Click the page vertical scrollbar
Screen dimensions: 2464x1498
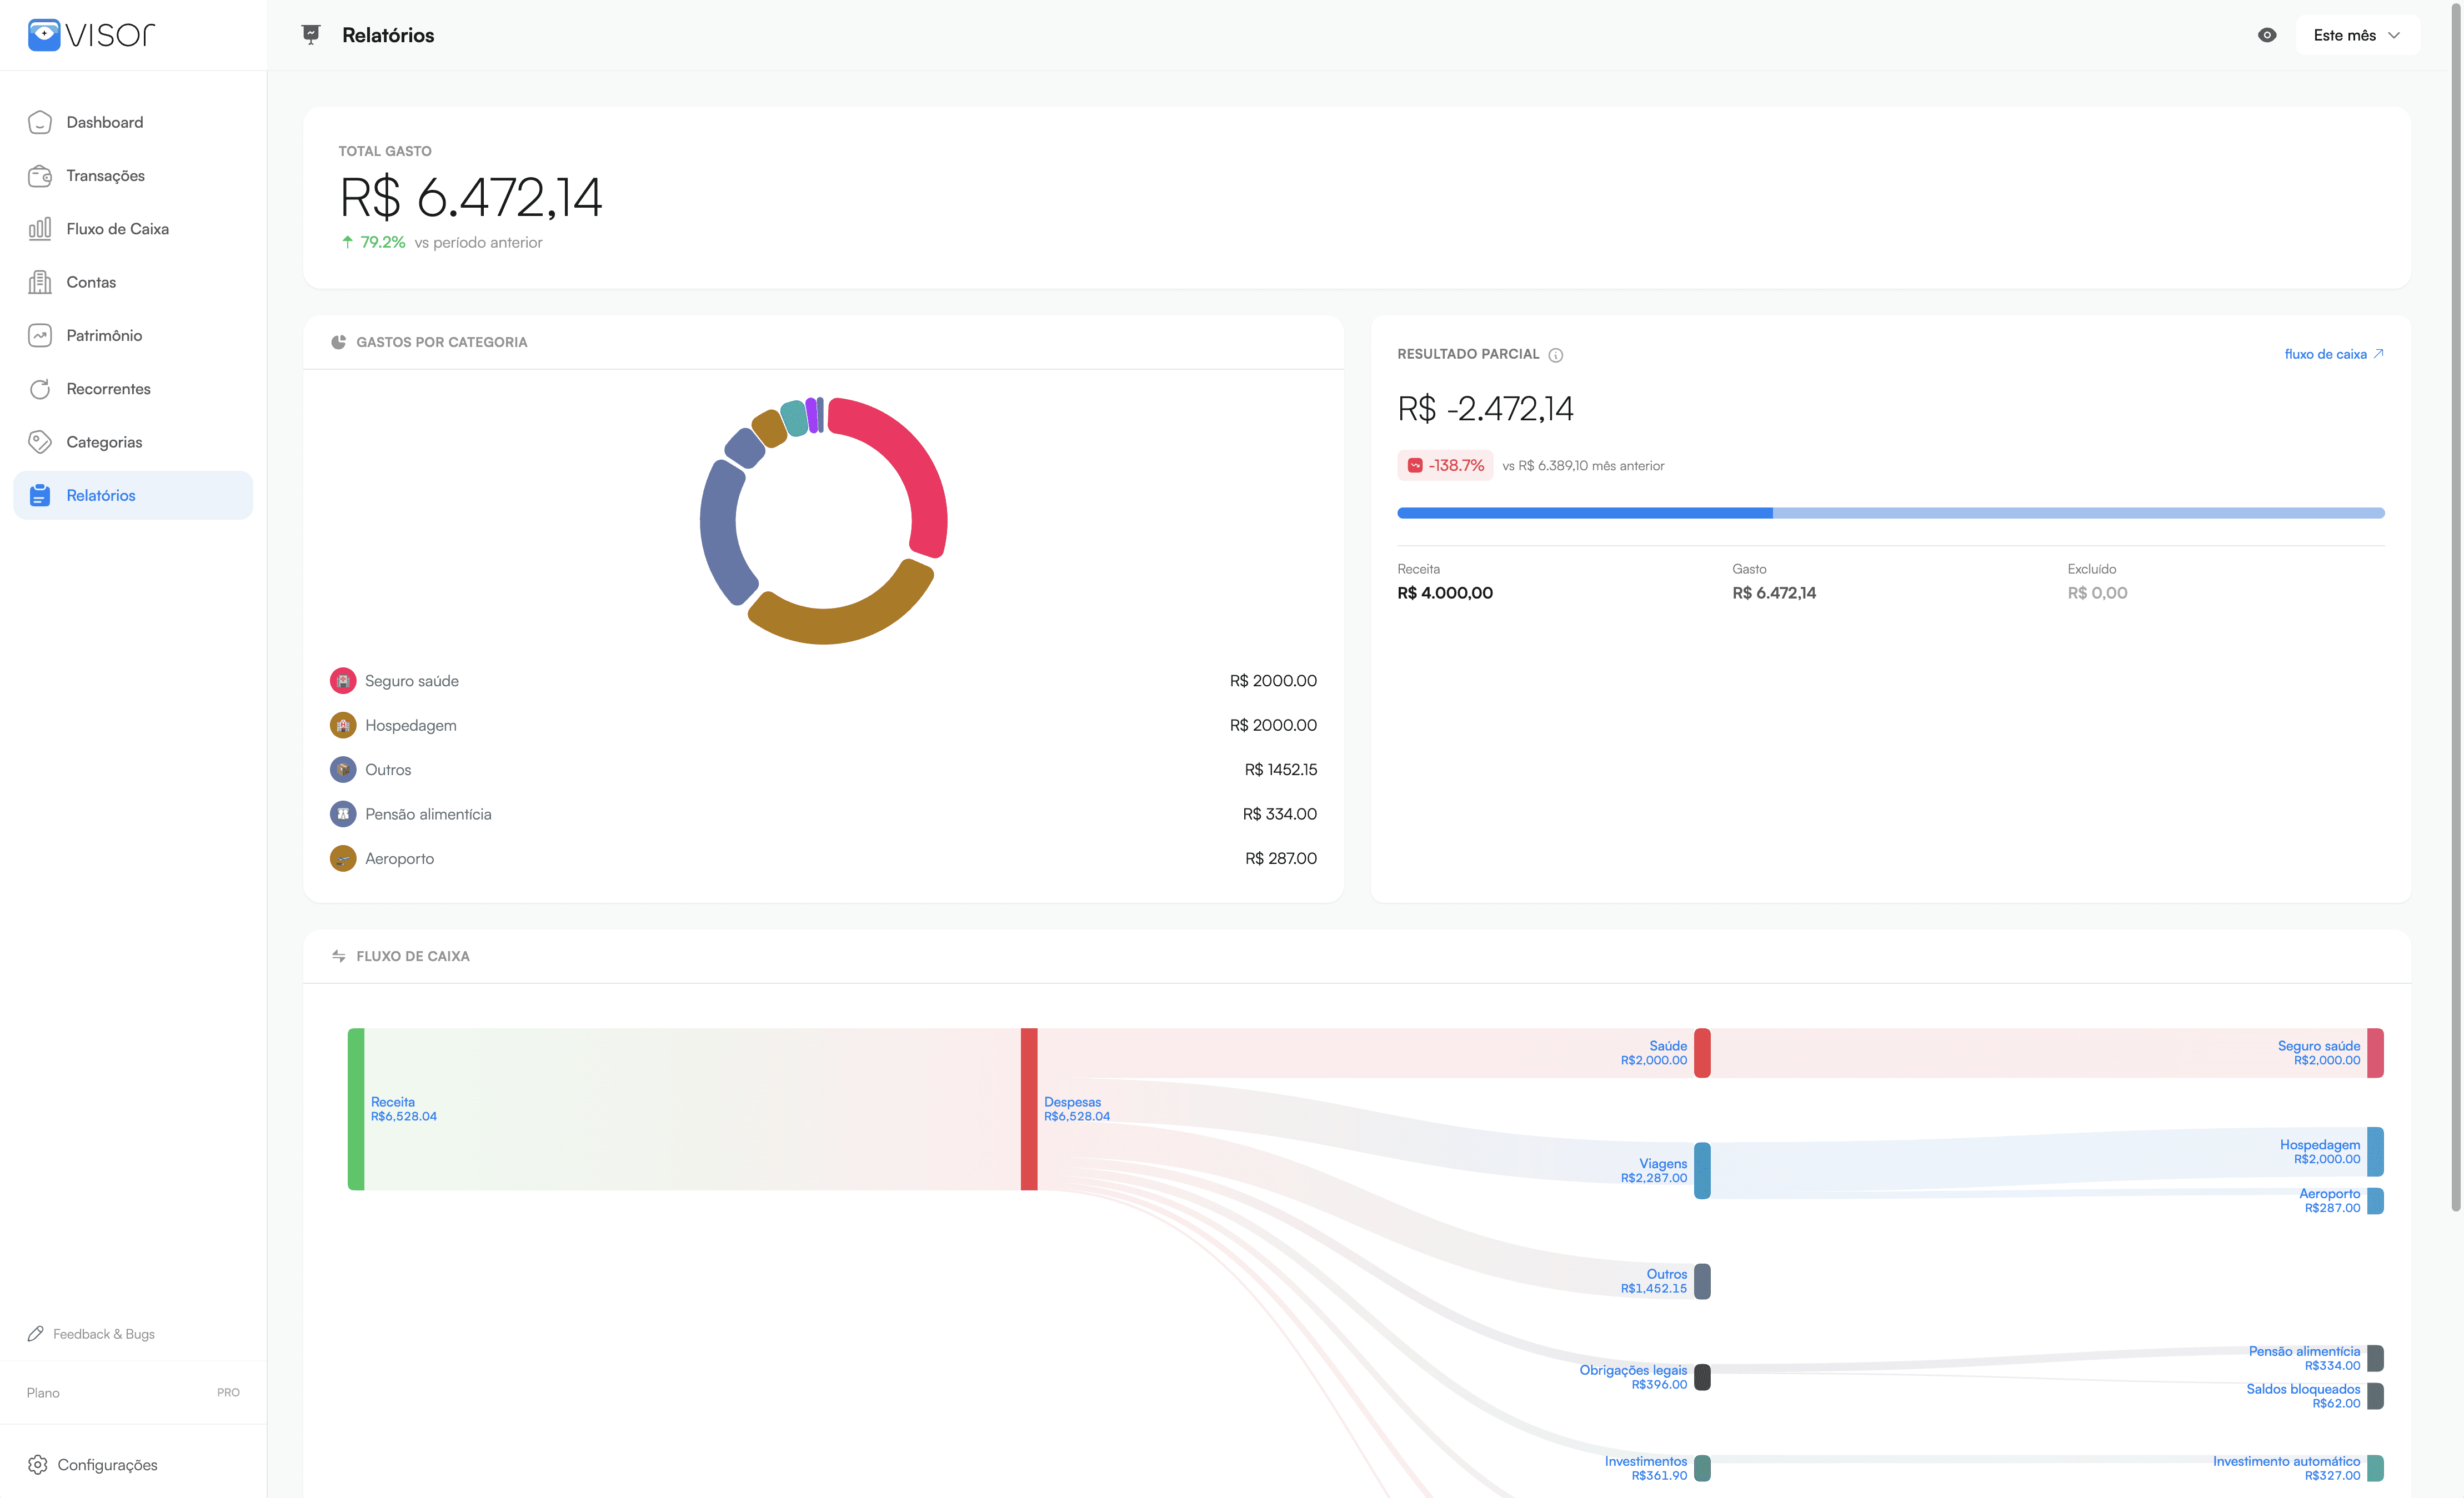(x=2455, y=600)
